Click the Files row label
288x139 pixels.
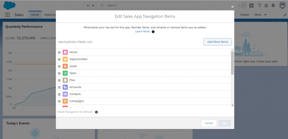72,80
